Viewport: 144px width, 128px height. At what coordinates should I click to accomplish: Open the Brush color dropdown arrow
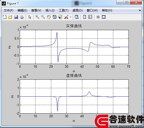click(x=70, y=17)
